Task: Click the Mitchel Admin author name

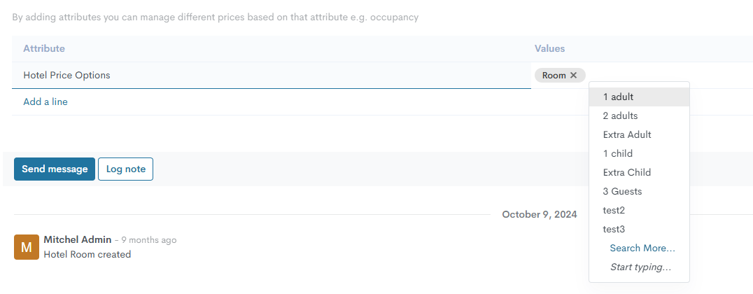Action: click(x=77, y=240)
